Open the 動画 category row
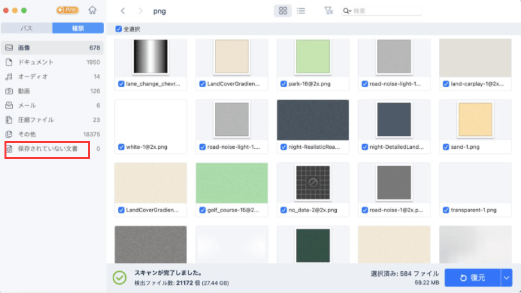 [53, 91]
